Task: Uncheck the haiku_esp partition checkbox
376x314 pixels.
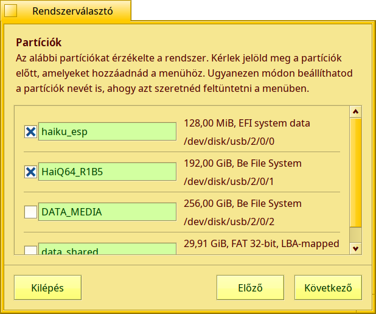Action: click(x=30, y=131)
